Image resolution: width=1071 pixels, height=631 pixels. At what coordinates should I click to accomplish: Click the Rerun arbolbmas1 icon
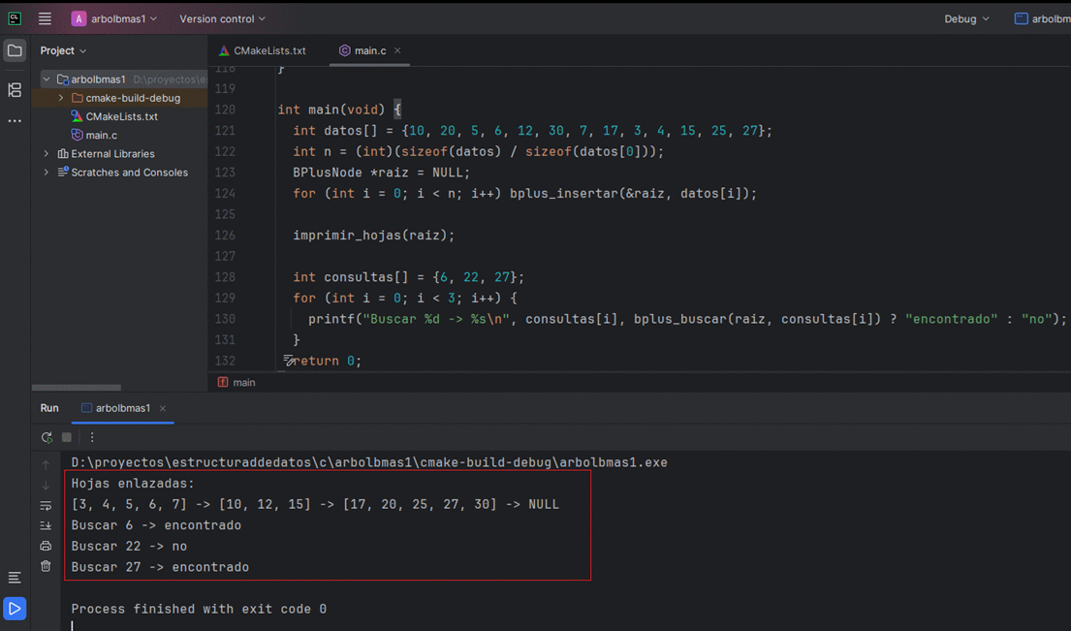47,437
